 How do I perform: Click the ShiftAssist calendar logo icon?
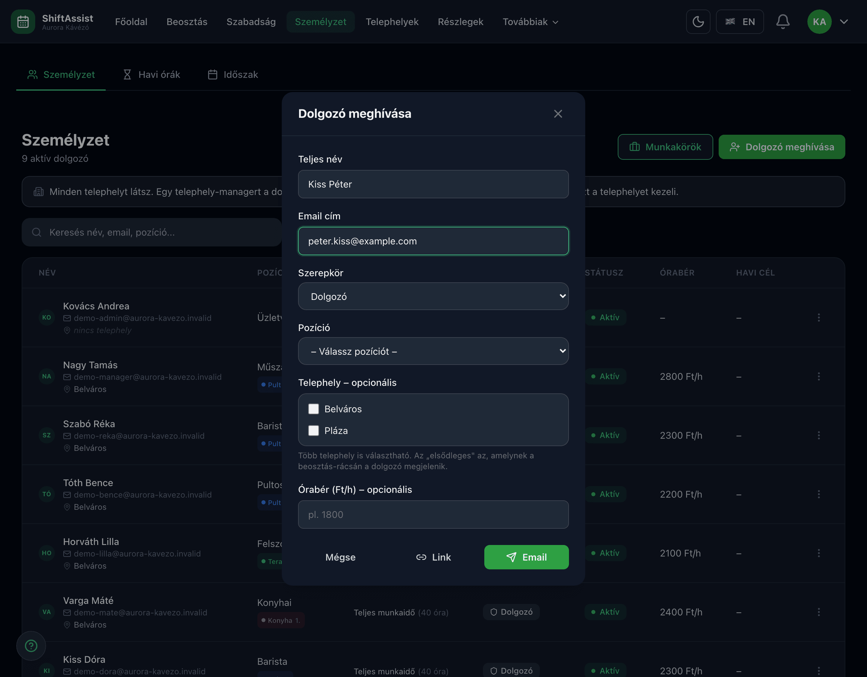tap(23, 22)
